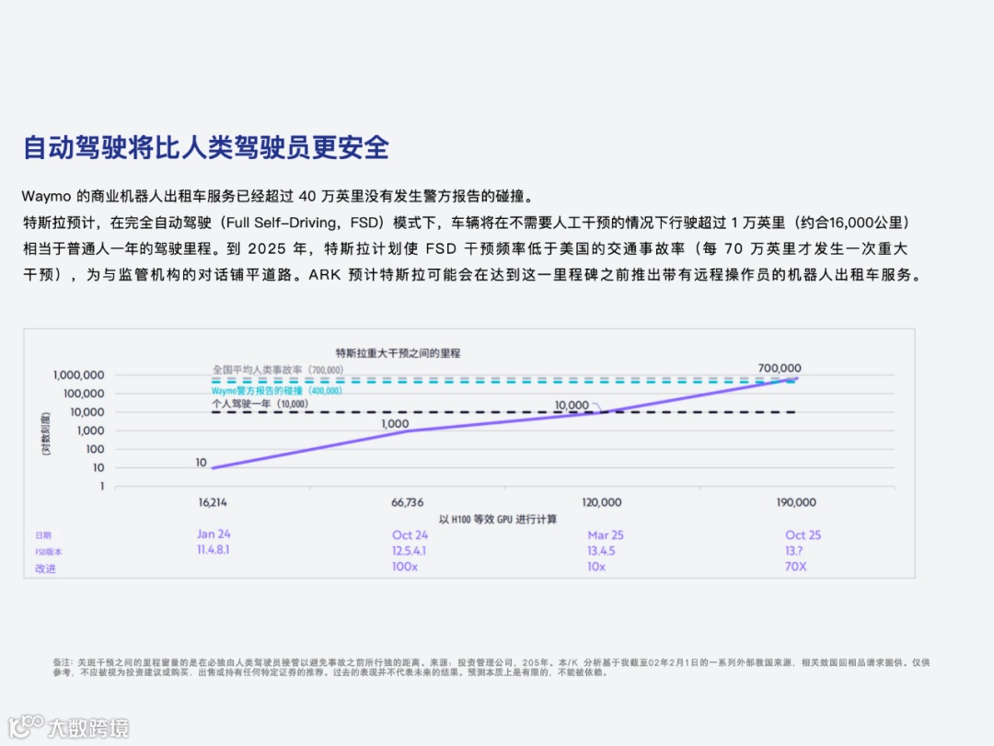This screenshot has height=746, width=994.
Task: Click row label FSD版本
Action: click(49, 552)
